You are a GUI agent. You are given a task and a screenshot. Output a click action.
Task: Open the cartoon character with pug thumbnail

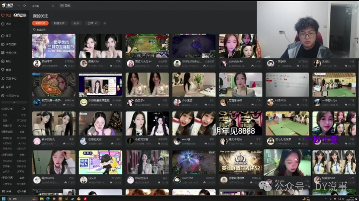(101, 162)
